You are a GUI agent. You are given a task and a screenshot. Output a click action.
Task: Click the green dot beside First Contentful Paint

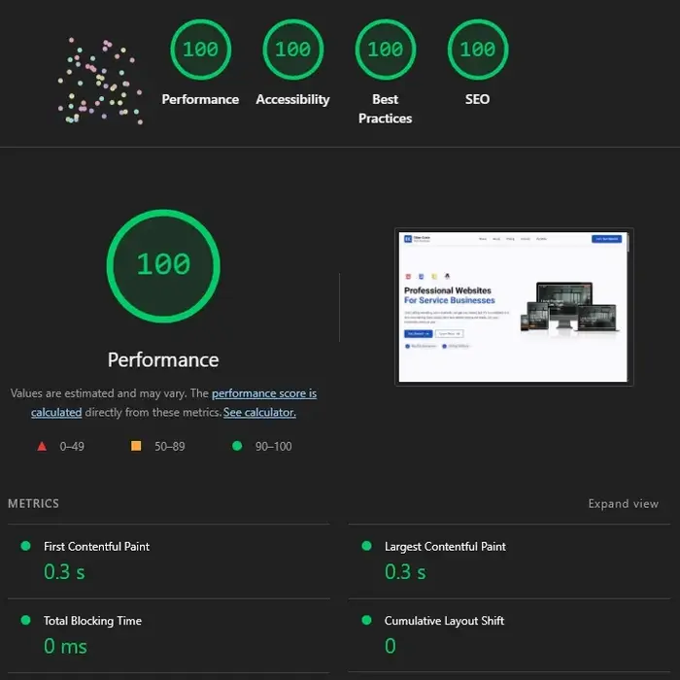[26, 546]
